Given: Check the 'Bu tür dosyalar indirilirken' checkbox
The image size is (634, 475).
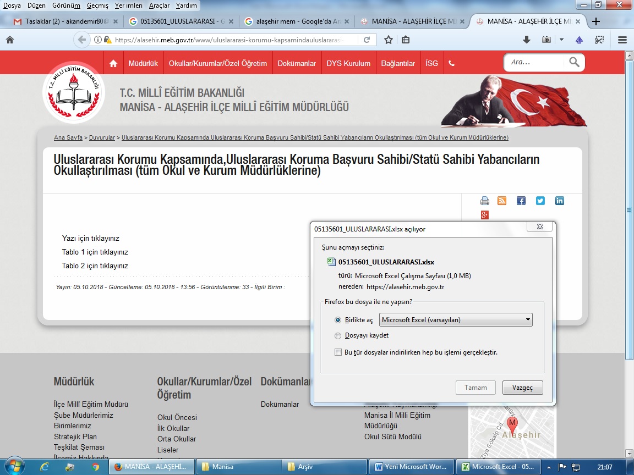Looking at the screenshot, I should pos(338,352).
